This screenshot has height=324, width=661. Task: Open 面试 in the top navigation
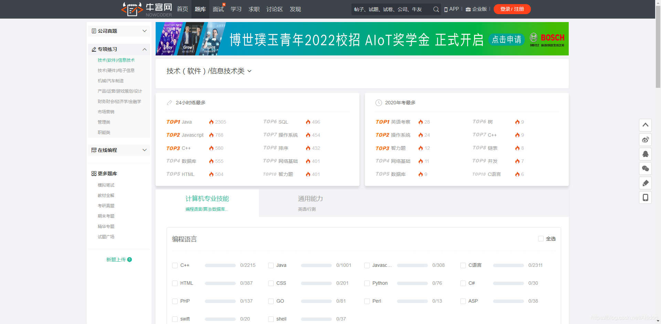[218, 9]
